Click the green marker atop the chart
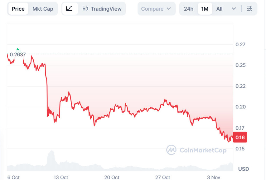The image size is (266, 180). [x=18, y=49]
